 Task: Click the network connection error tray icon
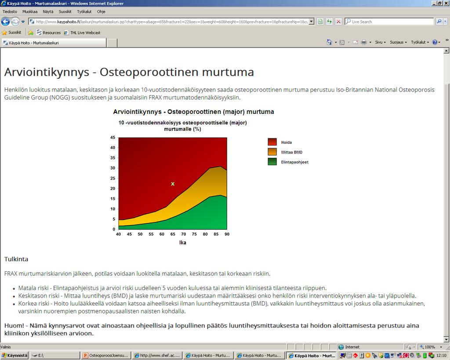coord(399,356)
